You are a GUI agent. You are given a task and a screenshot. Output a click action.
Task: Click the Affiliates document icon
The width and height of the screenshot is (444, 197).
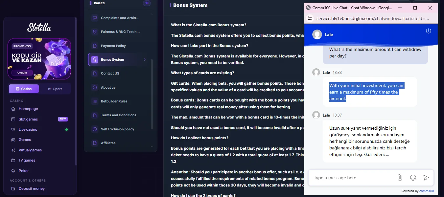pos(95,143)
